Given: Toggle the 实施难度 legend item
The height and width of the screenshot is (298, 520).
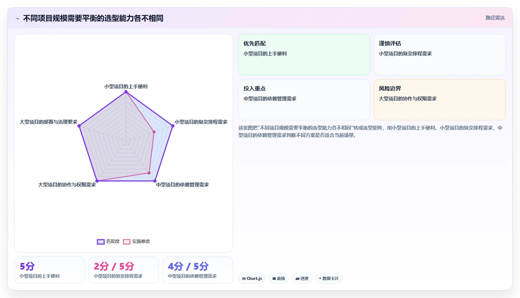Looking at the screenshot, I should pyautogui.click(x=136, y=242).
